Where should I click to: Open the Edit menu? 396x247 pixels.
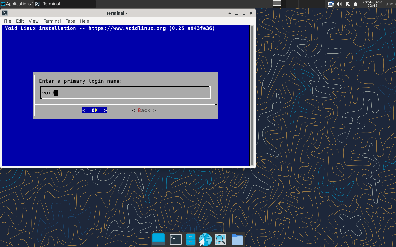point(20,21)
